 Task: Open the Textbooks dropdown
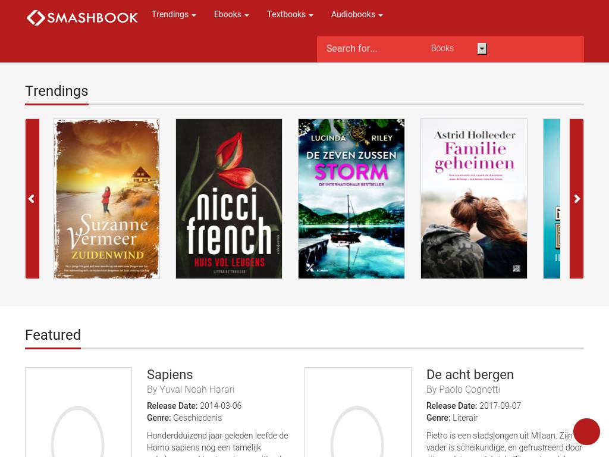(x=290, y=14)
